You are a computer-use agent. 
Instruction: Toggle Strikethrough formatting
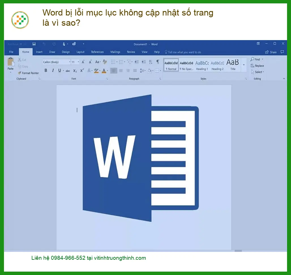click(x=68, y=71)
